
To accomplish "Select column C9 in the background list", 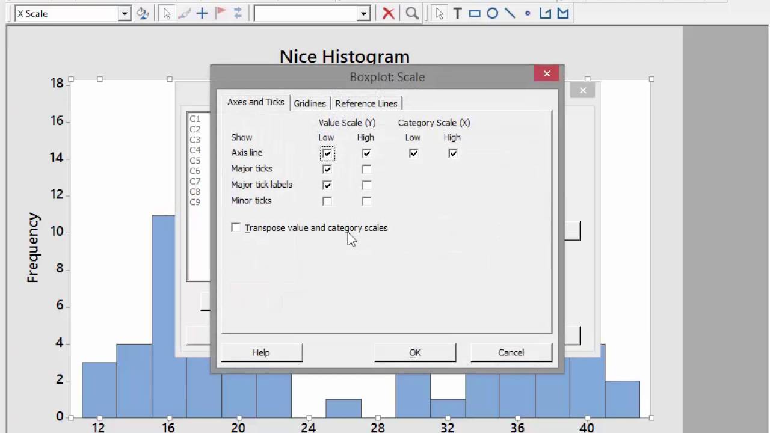I will 195,202.
